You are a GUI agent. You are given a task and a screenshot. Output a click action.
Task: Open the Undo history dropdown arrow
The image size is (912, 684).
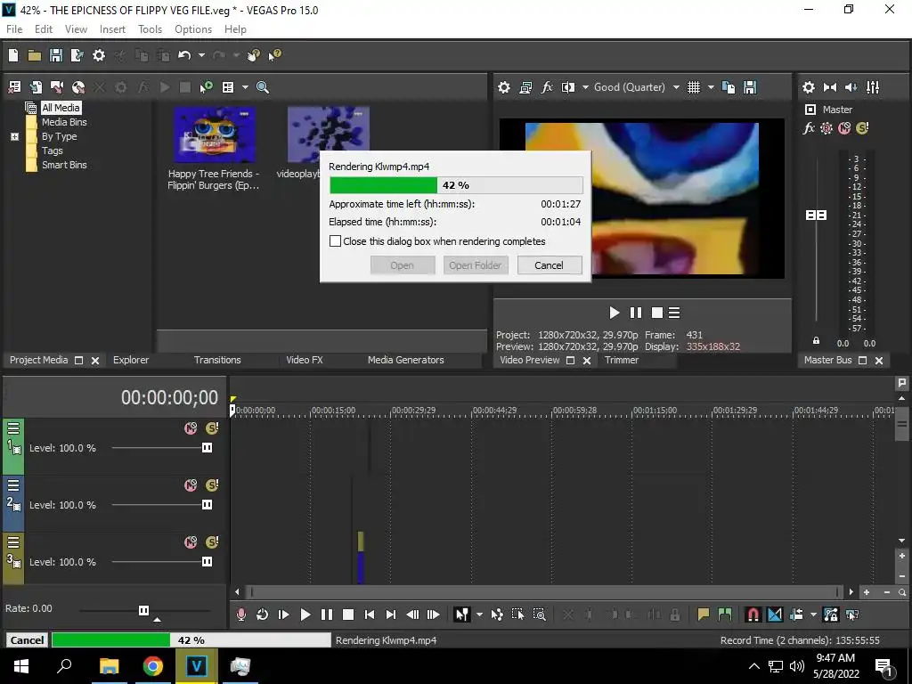click(x=201, y=55)
